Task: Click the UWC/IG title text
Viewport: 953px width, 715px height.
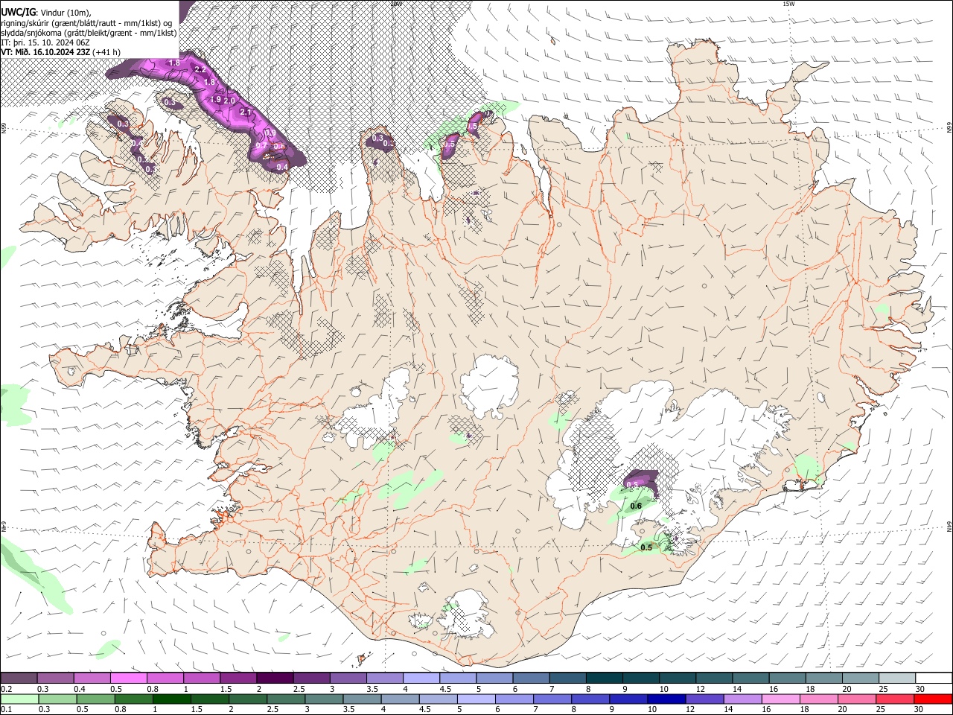Action: coord(19,12)
